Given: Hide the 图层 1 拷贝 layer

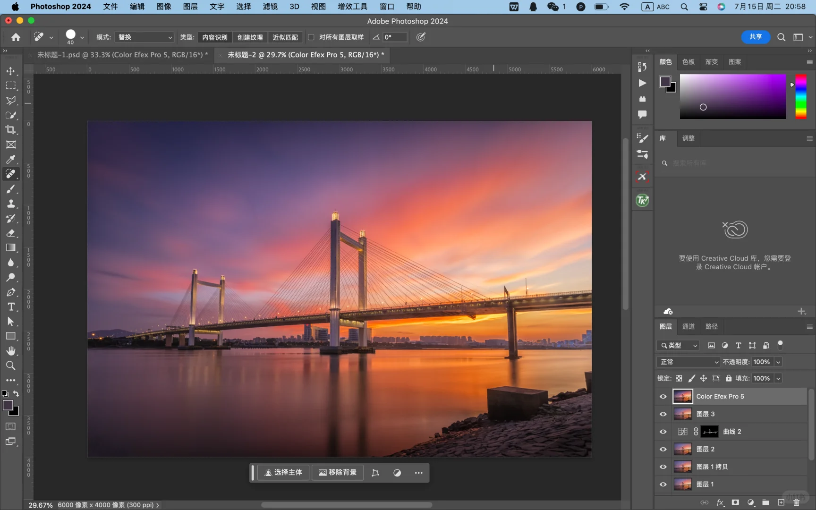Looking at the screenshot, I should point(663,467).
